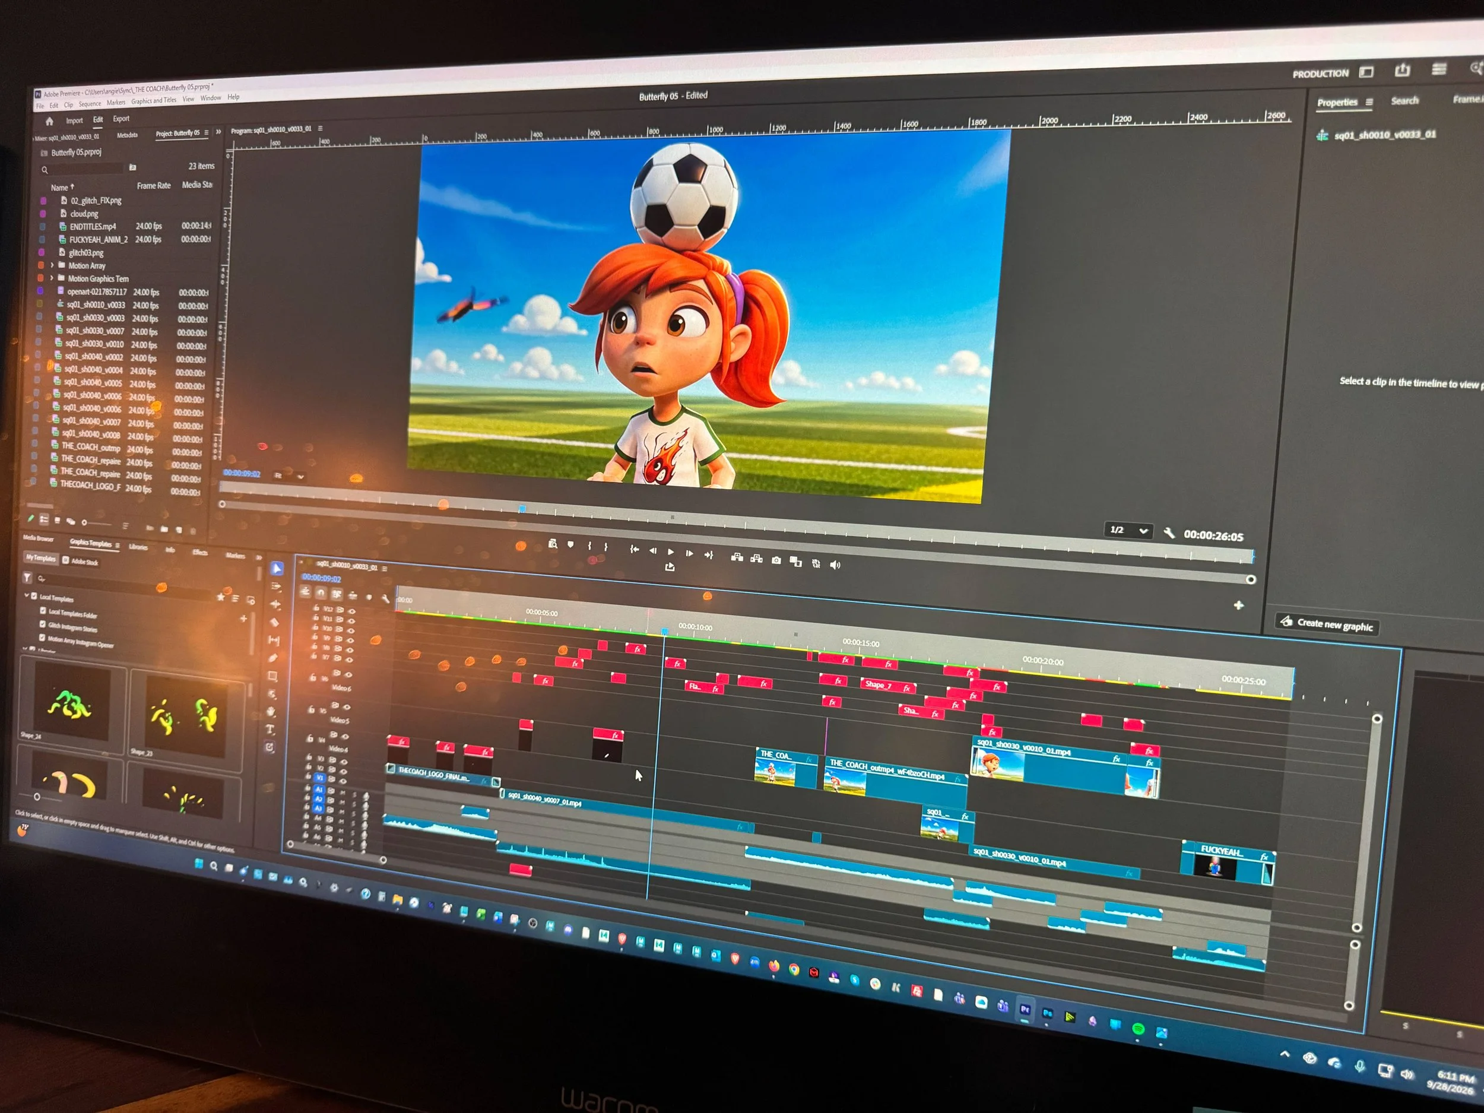Select the Razor tool
The height and width of the screenshot is (1113, 1484).
(x=274, y=621)
